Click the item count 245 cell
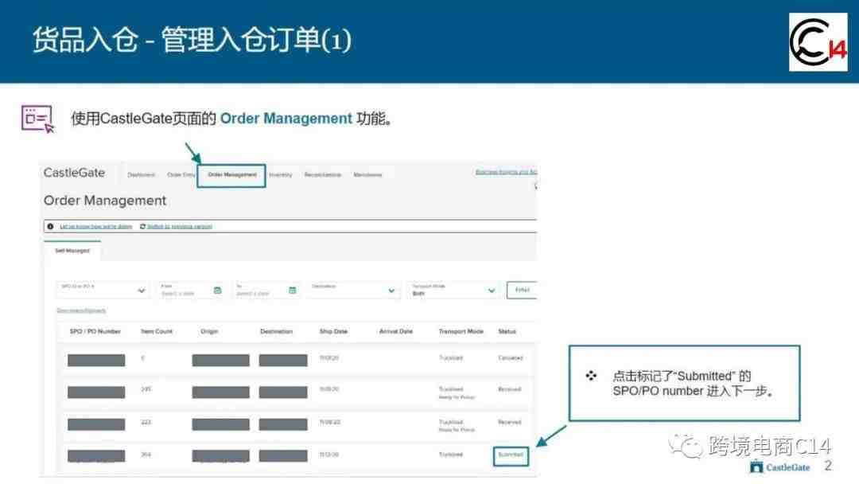 (x=146, y=389)
